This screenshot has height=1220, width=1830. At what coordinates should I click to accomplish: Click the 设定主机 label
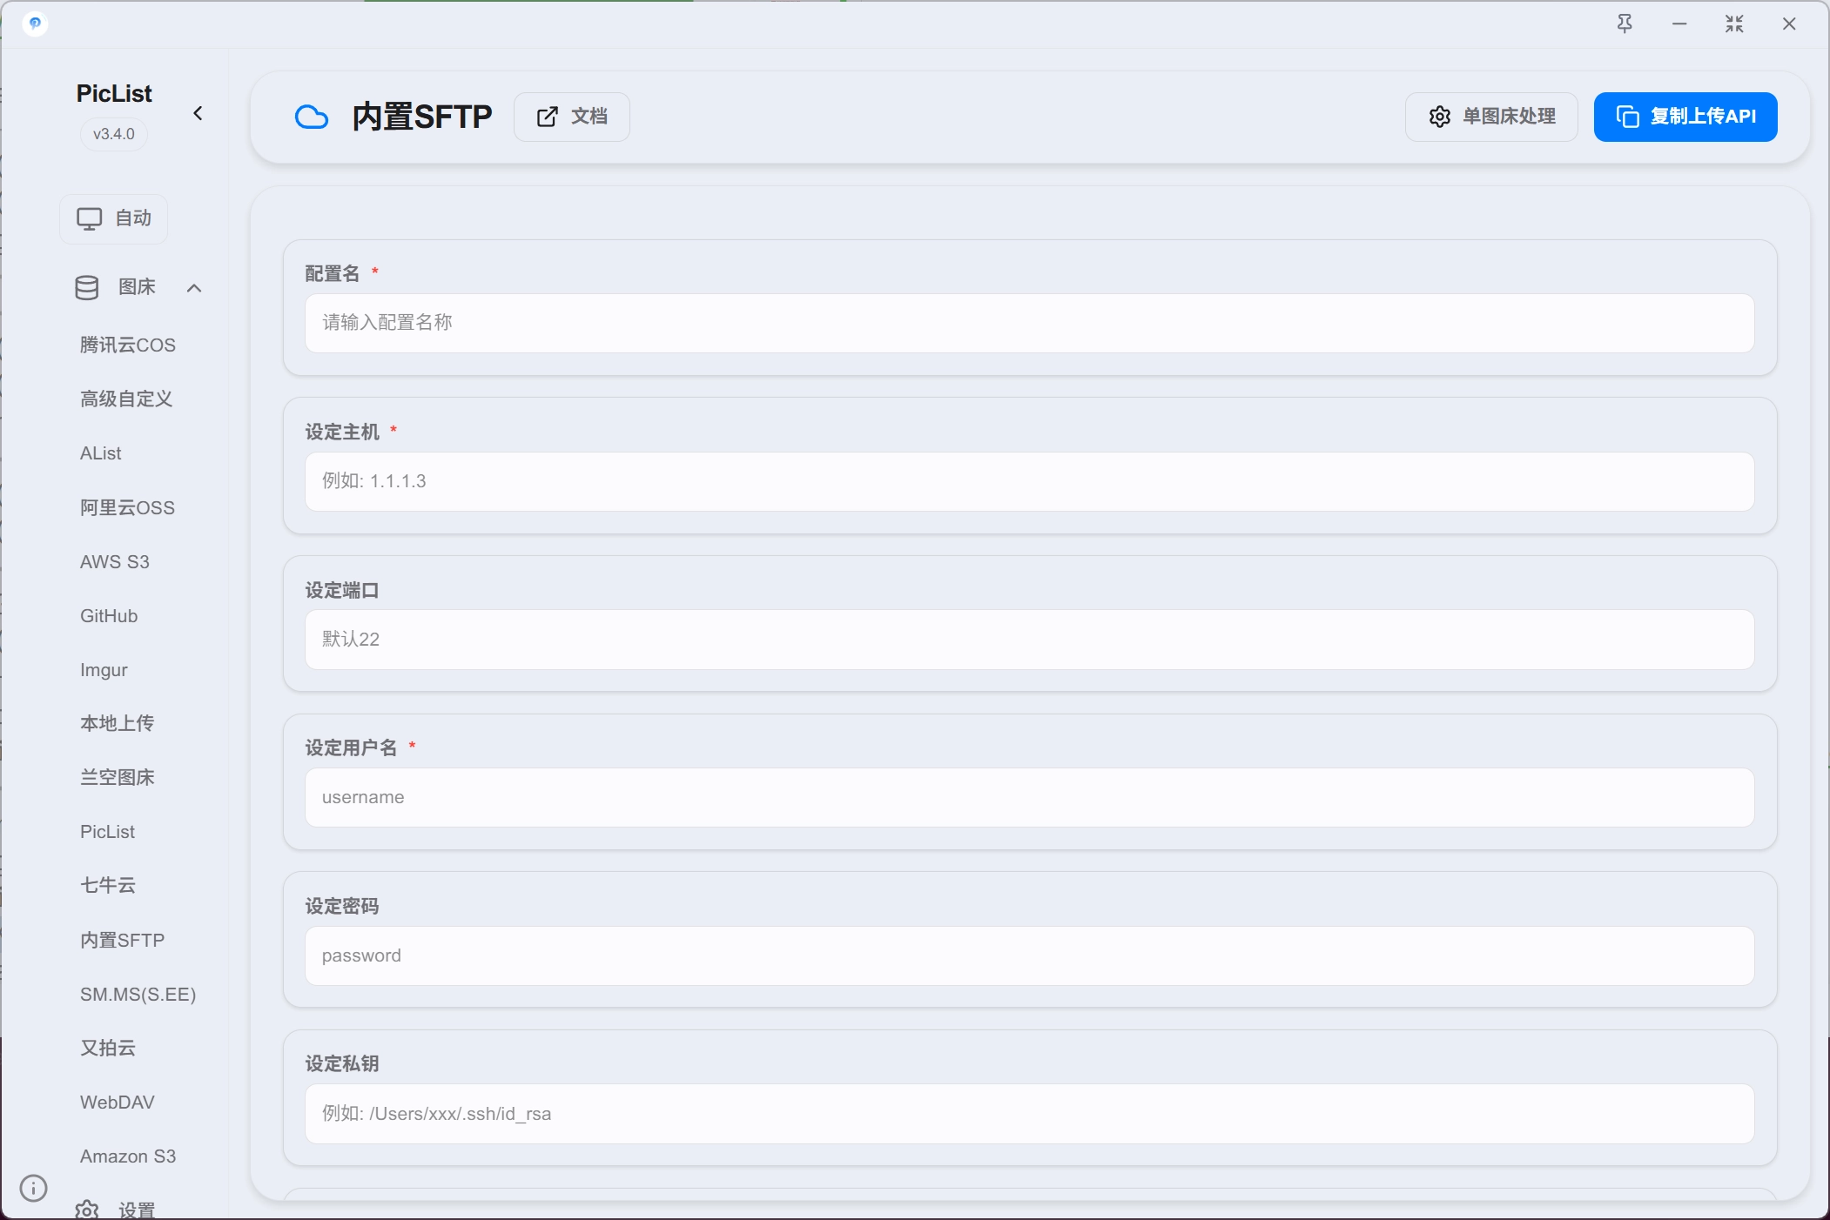point(342,432)
